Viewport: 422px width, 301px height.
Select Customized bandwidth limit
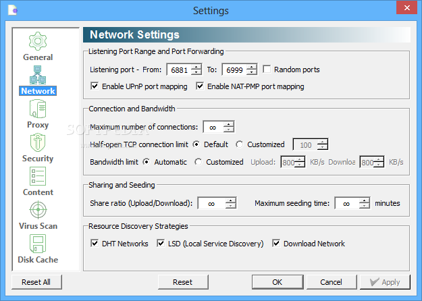(199, 162)
